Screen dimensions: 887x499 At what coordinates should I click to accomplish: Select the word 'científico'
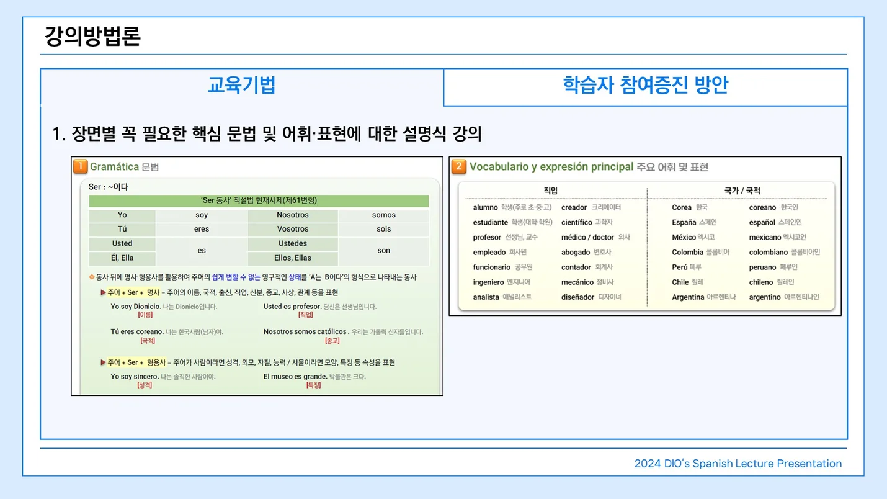point(577,222)
